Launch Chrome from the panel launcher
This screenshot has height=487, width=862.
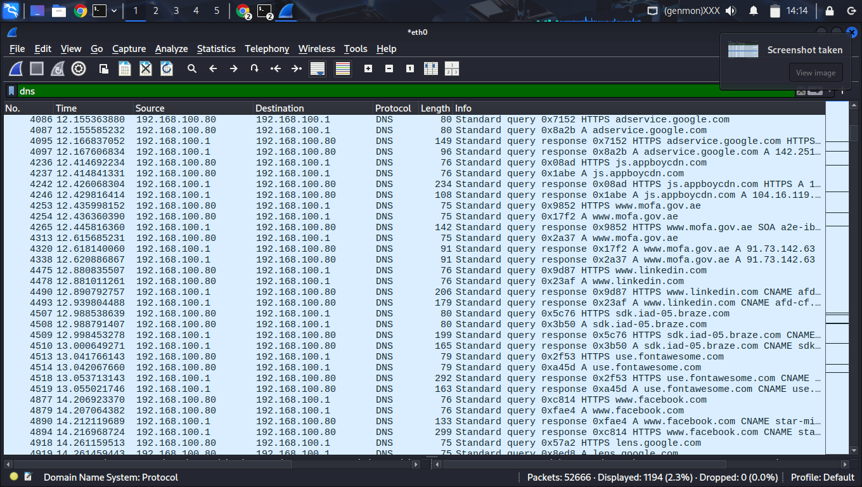[x=80, y=10]
